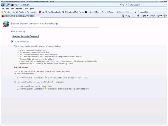Open the Home button dropdown arrow
The width and height of the screenshot is (168, 126).
point(126,16)
